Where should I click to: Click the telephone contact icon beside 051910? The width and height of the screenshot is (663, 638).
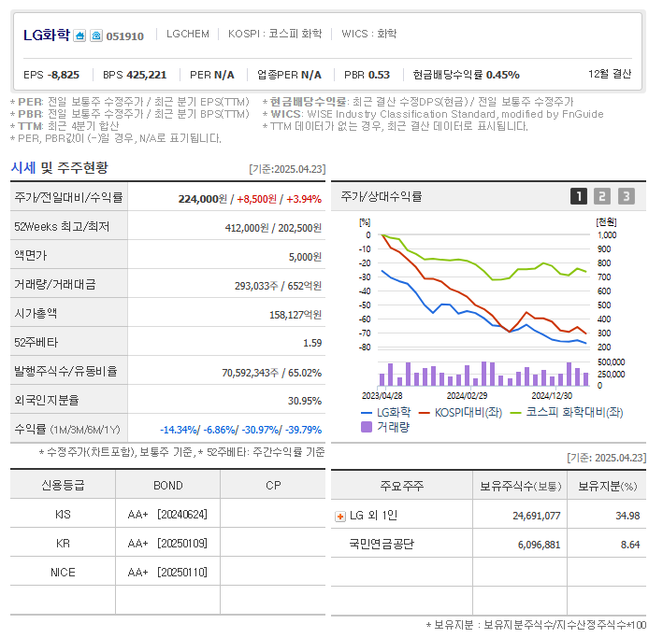tap(96, 35)
